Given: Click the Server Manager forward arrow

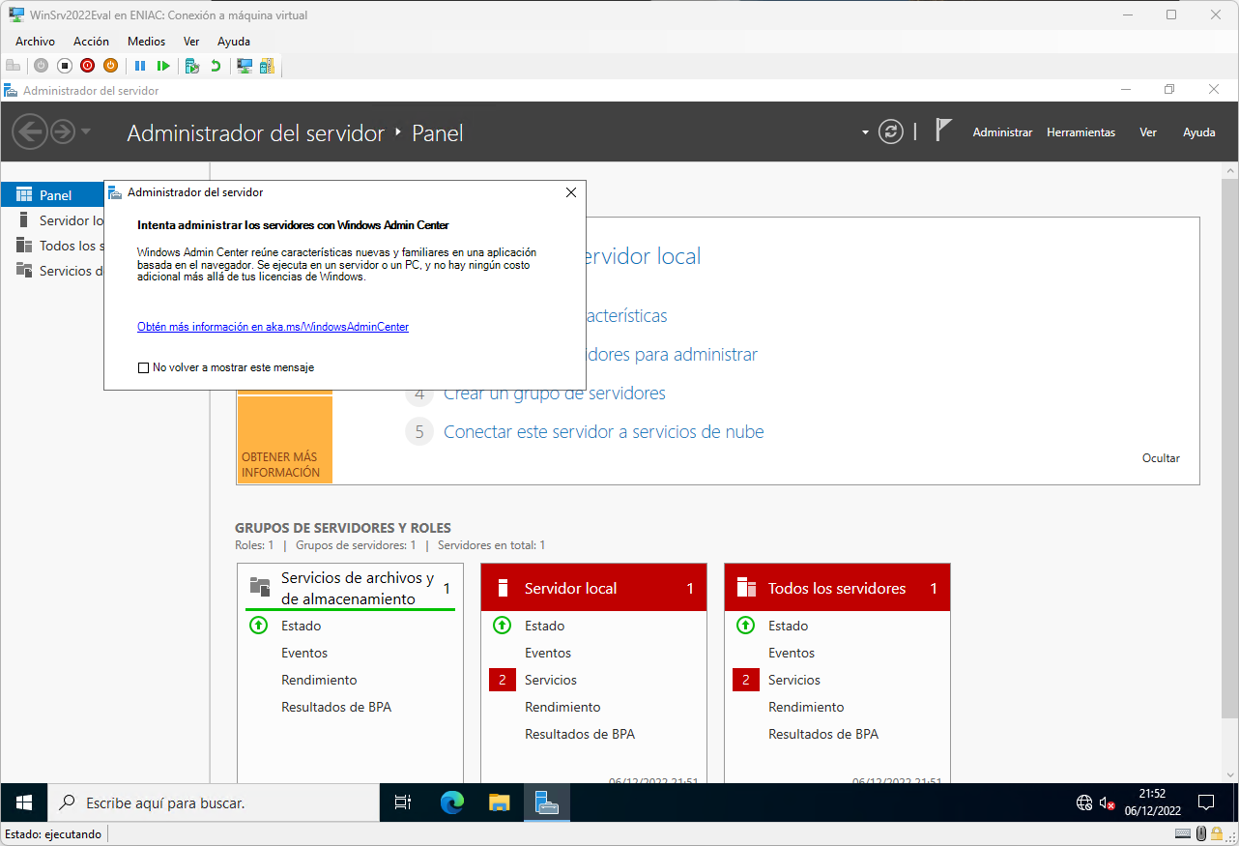Looking at the screenshot, I should pyautogui.click(x=63, y=131).
